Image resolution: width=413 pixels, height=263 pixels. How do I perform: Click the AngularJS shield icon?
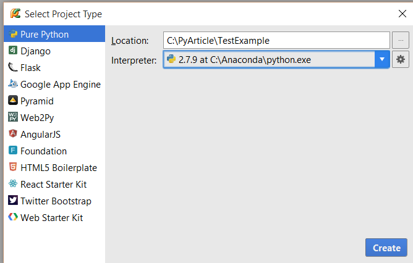13,133
